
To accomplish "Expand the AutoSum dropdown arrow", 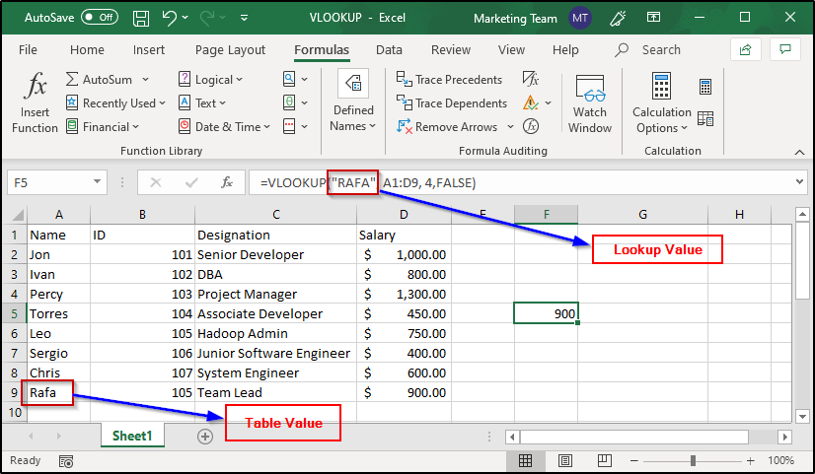I will tap(146, 80).
